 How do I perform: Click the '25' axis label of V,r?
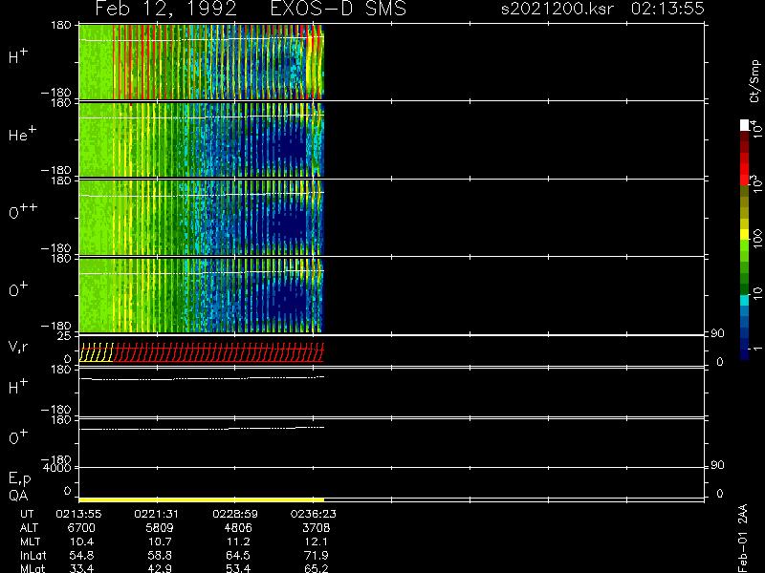[64, 336]
